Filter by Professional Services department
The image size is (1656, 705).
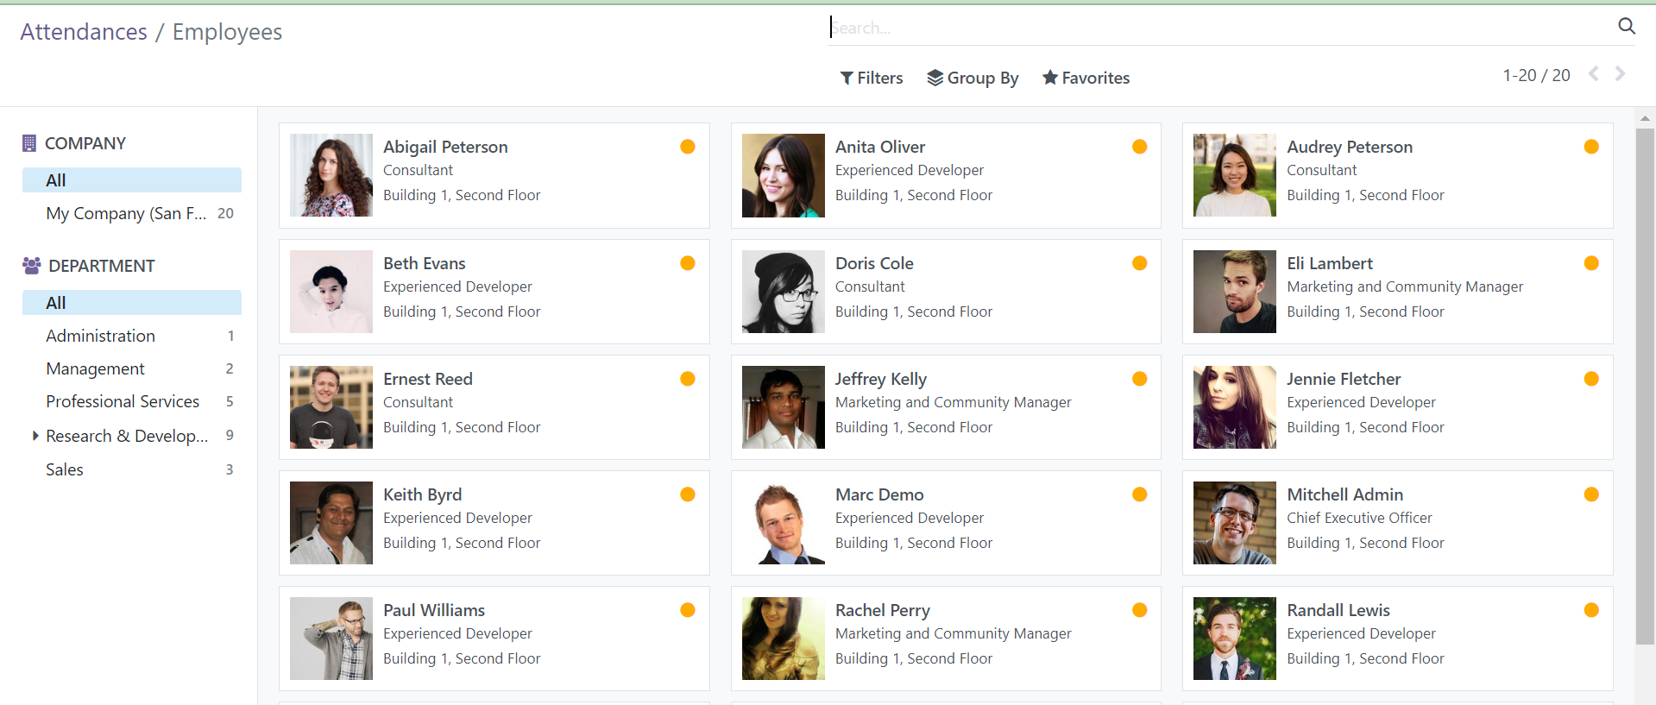pyautogui.click(x=123, y=401)
